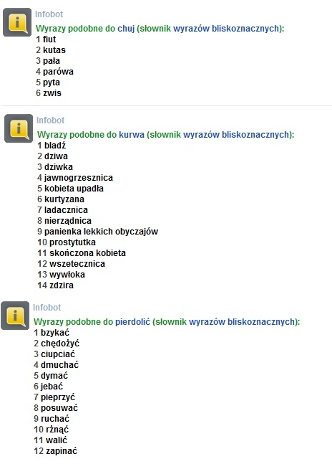Screen dimensions: 332x464
Task: Open 'wyrazów bliskoznacznych' link in the third message
Action: click(x=242, y=322)
